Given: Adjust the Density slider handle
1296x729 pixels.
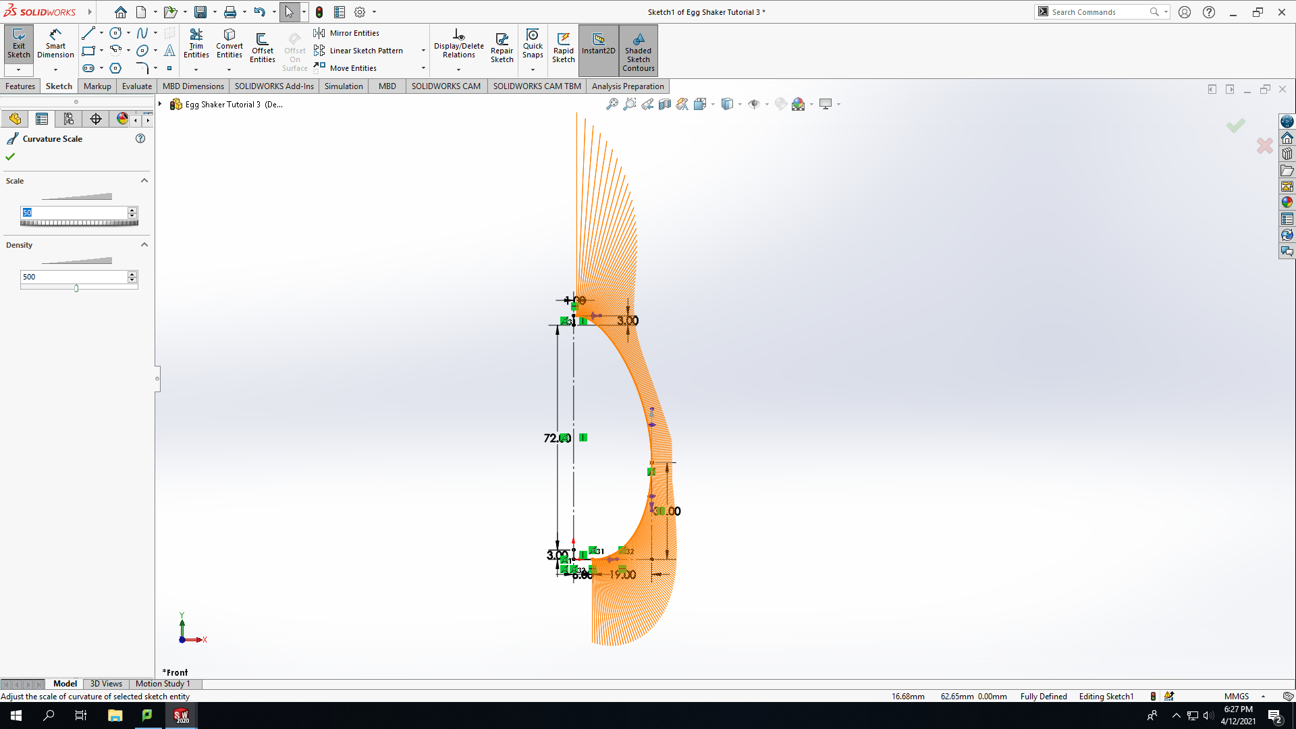Looking at the screenshot, I should point(76,288).
